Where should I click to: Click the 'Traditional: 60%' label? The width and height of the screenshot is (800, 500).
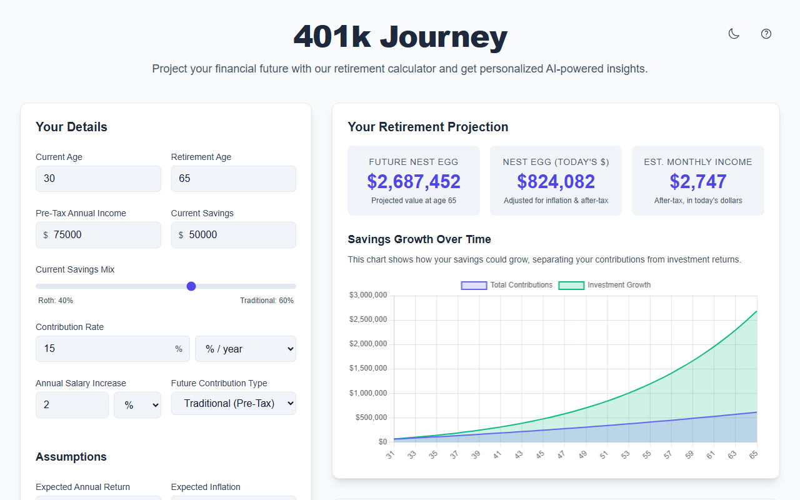tap(267, 301)
